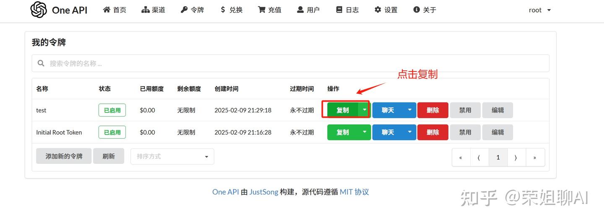Select page 1 in pagination
This screenshot has width=604, height=222.
tap(498, 157)
